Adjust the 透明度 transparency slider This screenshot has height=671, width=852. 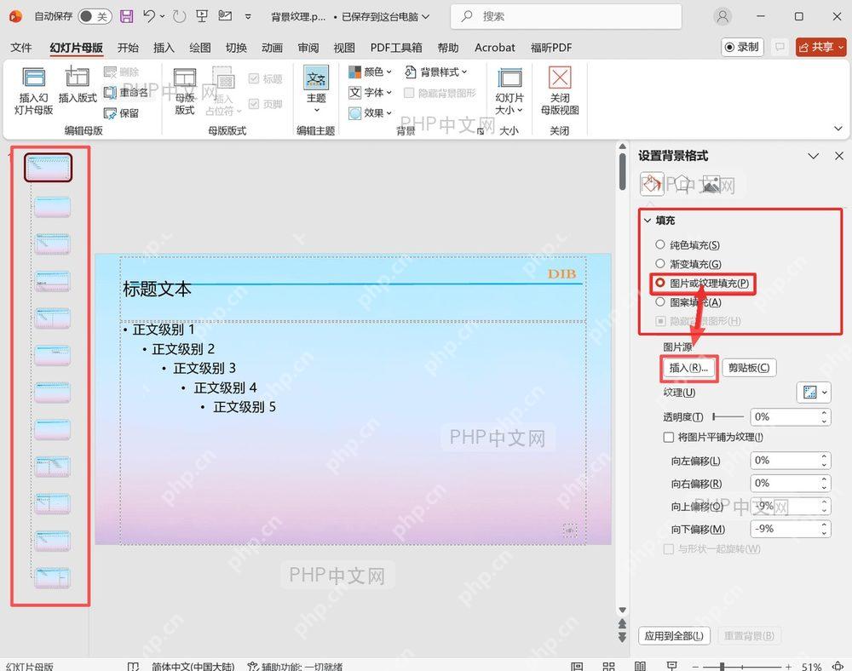(x=728, y=416)
